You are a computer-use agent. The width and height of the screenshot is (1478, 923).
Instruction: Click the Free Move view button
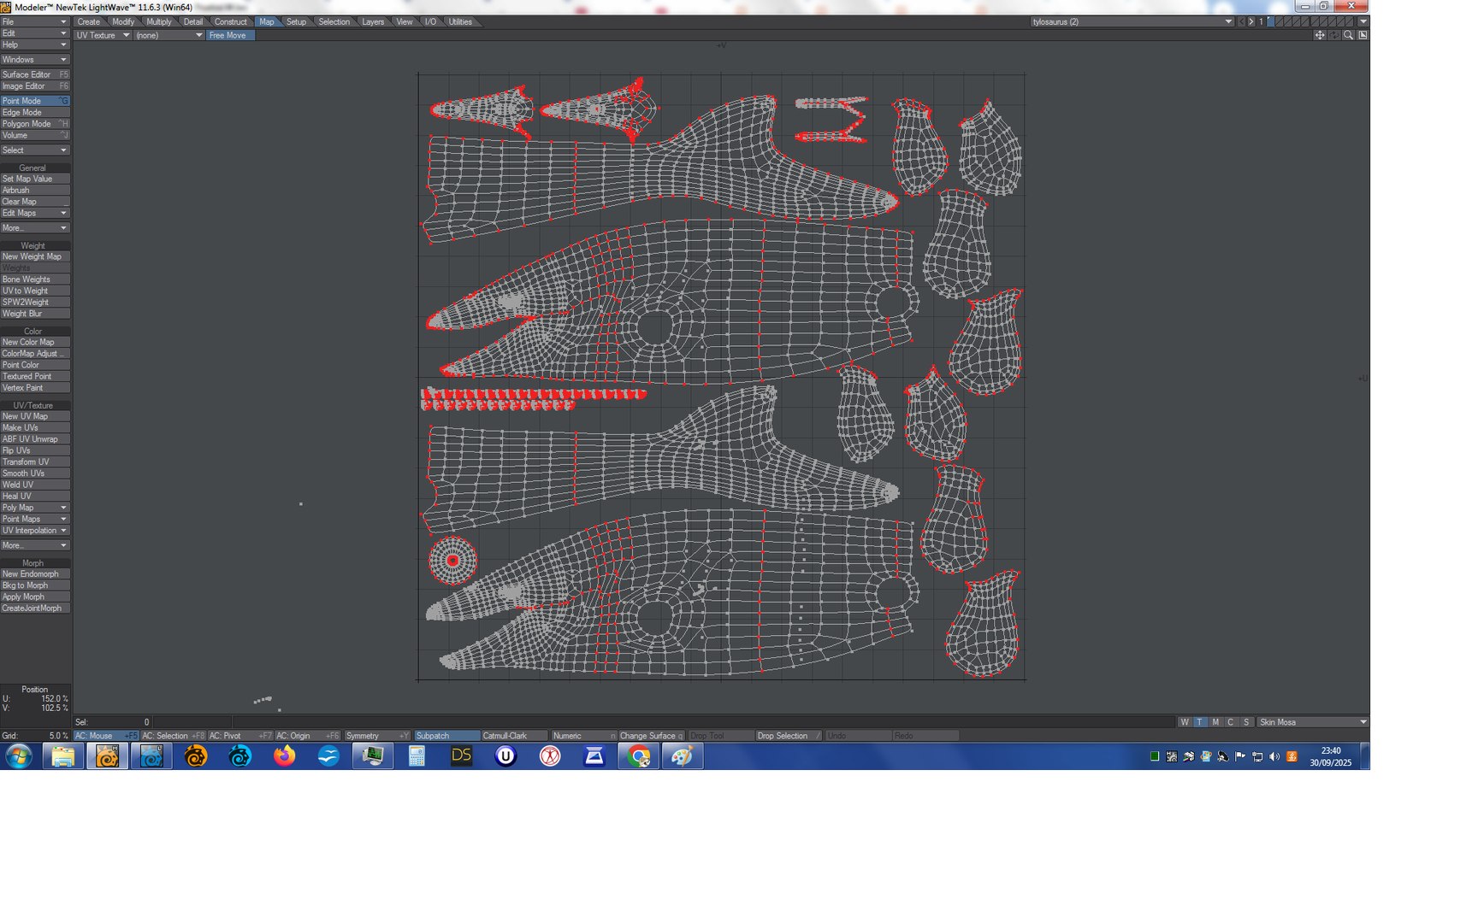click(230, 35)
